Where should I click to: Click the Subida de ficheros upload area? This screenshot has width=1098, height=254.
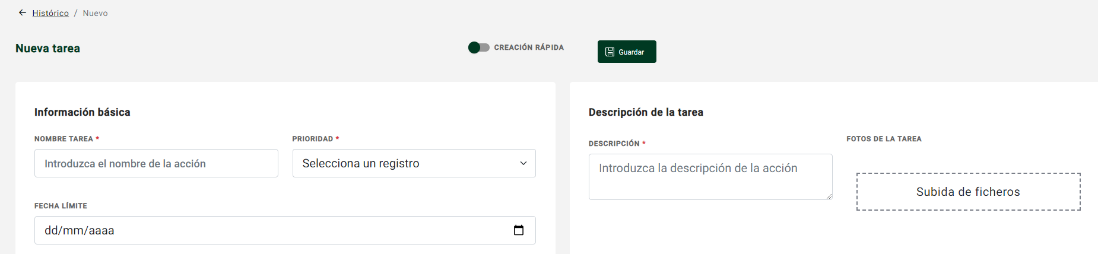[969, 192]
